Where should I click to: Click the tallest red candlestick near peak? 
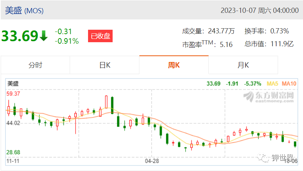tap(106, 102)
